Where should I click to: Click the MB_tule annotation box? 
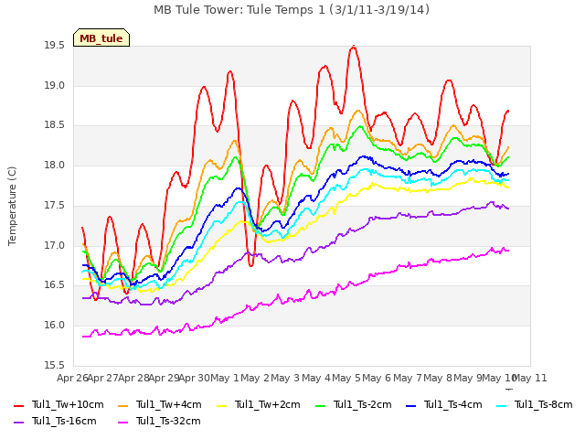101,37
